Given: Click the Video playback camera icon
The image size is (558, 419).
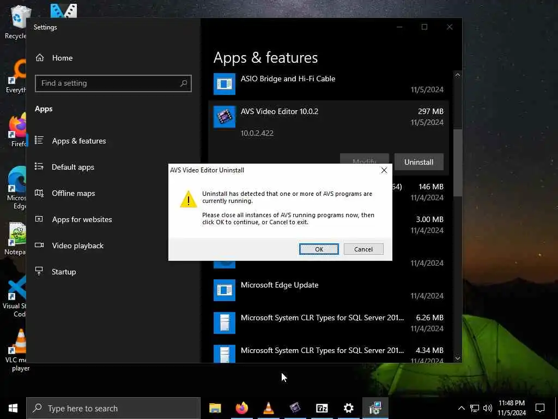Looking at the screenshot, I should (39, 245).
